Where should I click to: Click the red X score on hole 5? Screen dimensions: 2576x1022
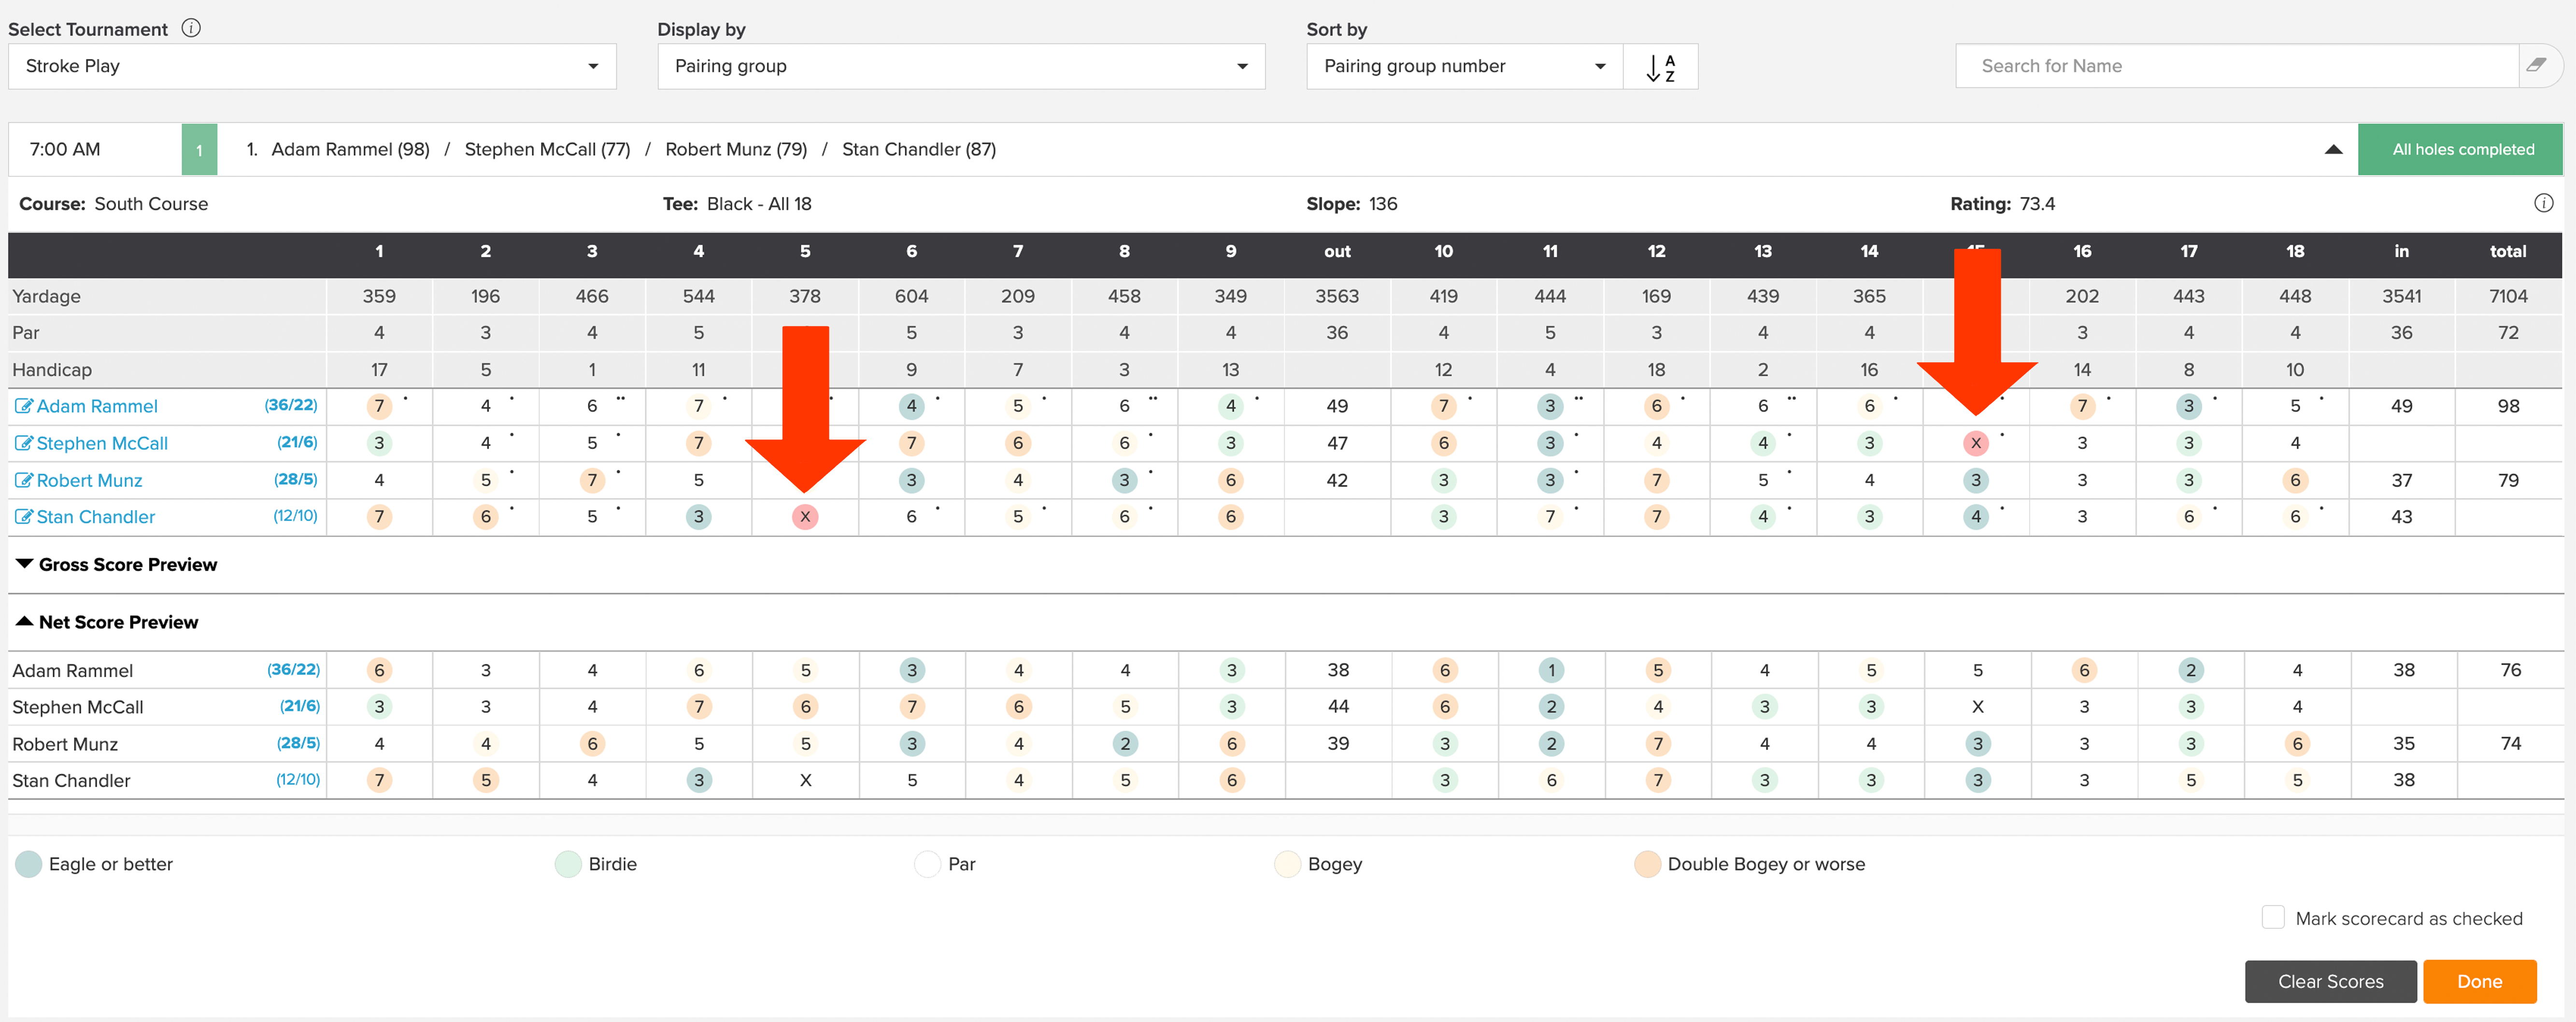coord(805,517)
